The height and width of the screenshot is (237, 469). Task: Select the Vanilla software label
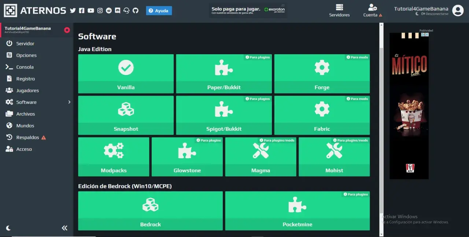click(126, 87)
